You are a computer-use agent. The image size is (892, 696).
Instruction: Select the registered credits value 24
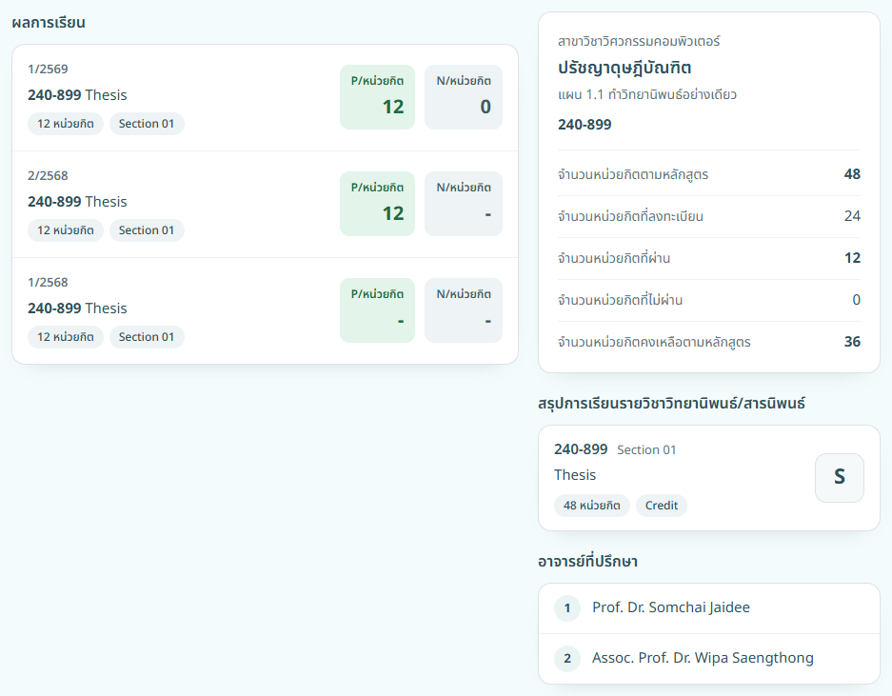[852, 216]
